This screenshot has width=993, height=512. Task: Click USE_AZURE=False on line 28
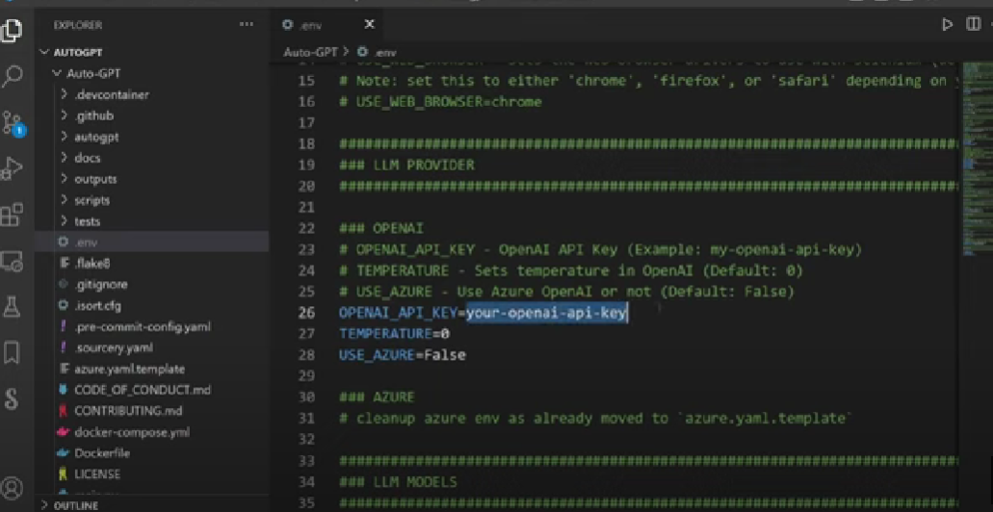(403, 355)
